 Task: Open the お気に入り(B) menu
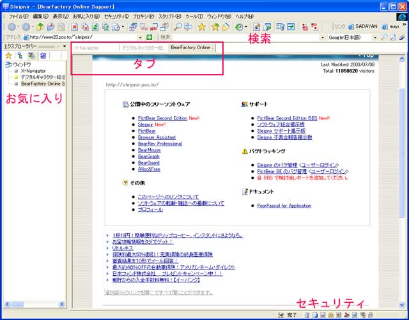(86, 17)
